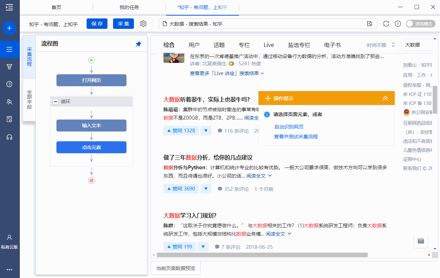This screenshot has width=440, height=278.
Task: Open the 私有云版 account icon
Action: pyautogui.click(x=9, y=242)
